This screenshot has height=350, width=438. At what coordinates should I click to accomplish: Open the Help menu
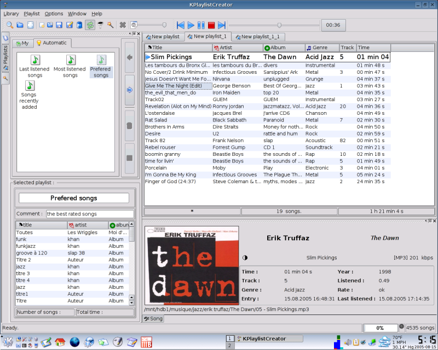pos(97,14)
